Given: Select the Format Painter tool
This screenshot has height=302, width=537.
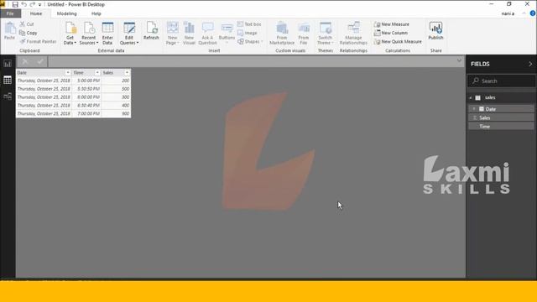Looking at the screenshot, I should coord(38,41).
